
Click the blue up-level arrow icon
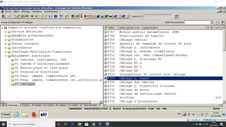pos(50,16)
